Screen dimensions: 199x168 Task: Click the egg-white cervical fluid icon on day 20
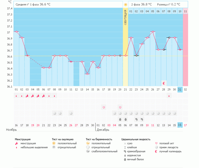click(x=120, y=119)
